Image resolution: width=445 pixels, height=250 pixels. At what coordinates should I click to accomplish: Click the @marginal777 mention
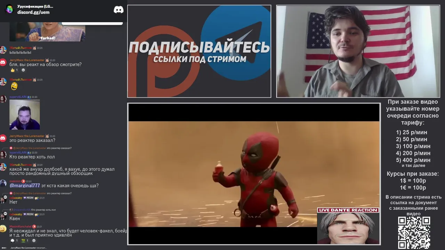pyautogui.click(x=25, y=186)
